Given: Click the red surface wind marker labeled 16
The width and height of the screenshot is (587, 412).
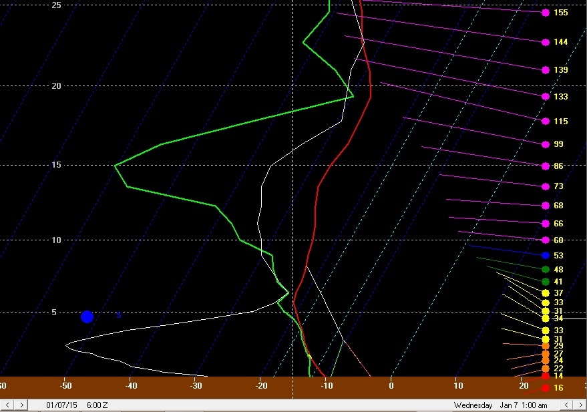Looking at the screenshot, I should [546, 388].
